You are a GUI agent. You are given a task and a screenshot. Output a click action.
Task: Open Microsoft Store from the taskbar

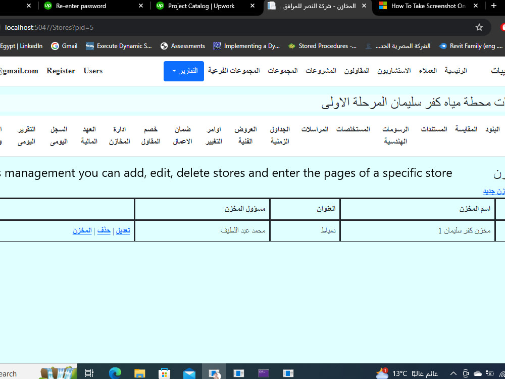tap(164, 373)
